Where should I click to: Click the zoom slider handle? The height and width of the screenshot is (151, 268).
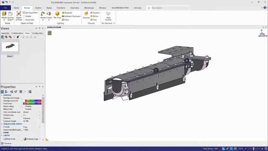pos(254,148)
